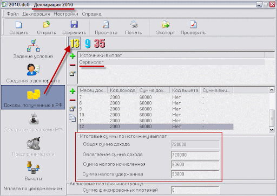Open the Справка menu
This screenshot has height=196, width=277.
91,14
